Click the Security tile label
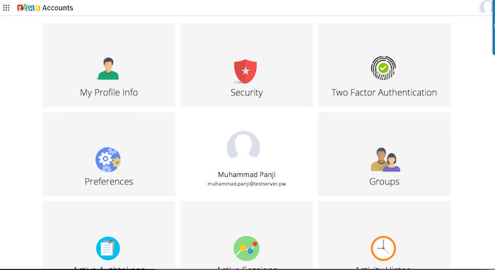Image resolution: width=495 pixels, height=270 pixels. [x=247, y=93]
